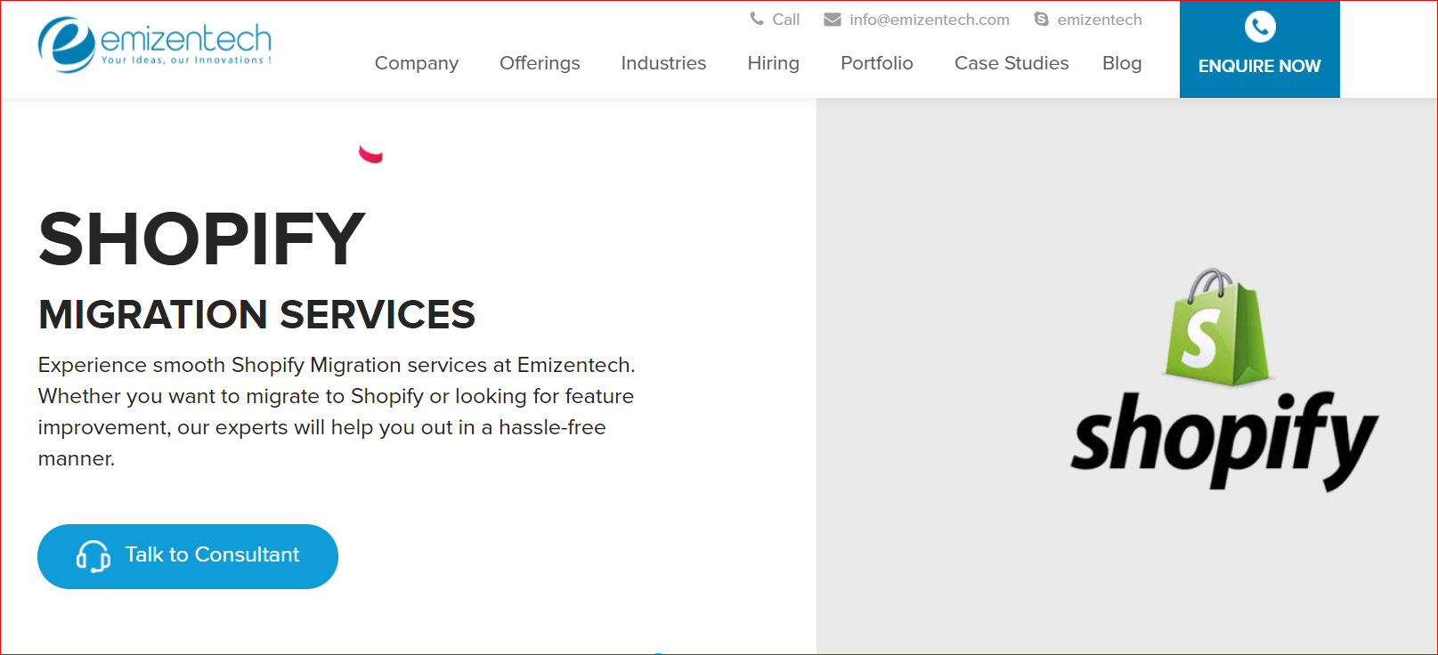The image size is (1438, 655).
Task: Click the phone icon beside Call
Action: click(x=757, y=19)
